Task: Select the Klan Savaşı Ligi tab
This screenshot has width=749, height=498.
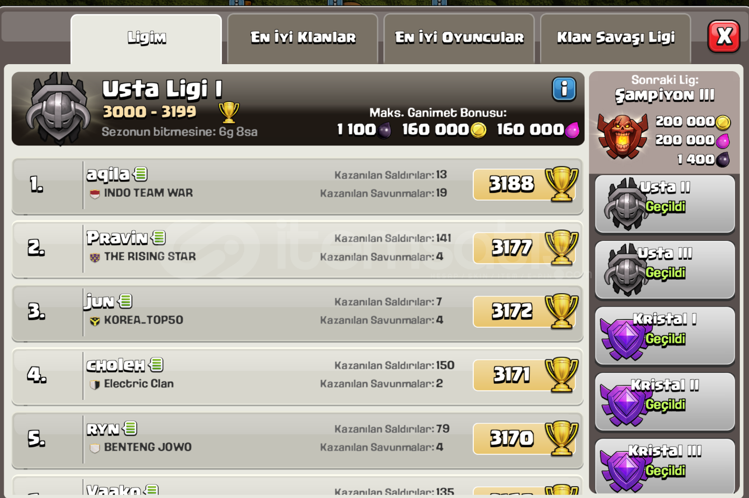Action: (615, 39)
